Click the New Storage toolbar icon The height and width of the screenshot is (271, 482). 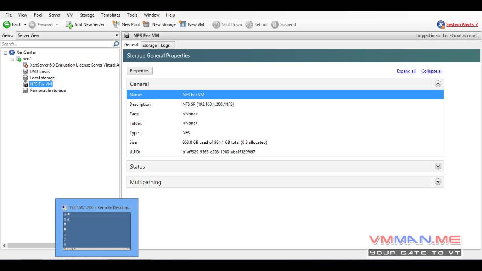tap(146, 24)
